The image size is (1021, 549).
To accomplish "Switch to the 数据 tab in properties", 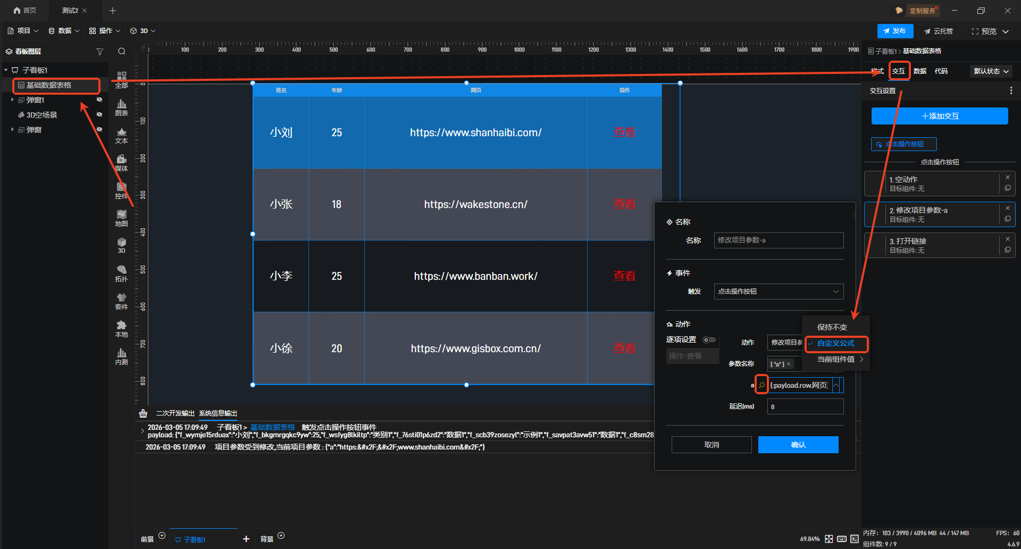I will point(919,71).
